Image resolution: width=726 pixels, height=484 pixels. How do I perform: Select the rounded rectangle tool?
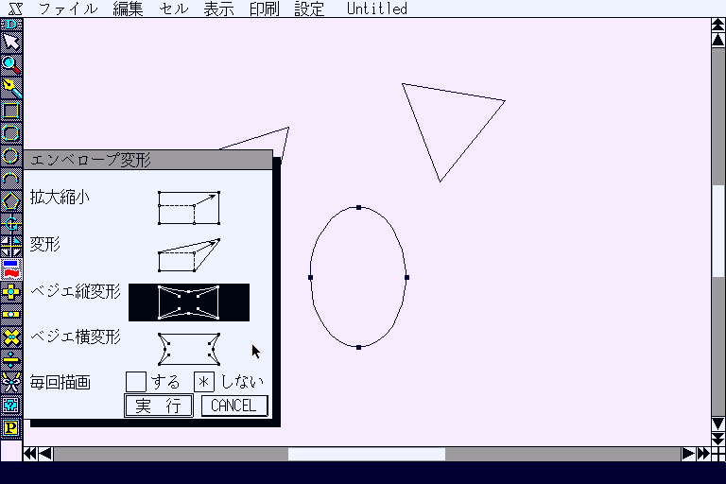pyautogui.click(x=11, y=133)
